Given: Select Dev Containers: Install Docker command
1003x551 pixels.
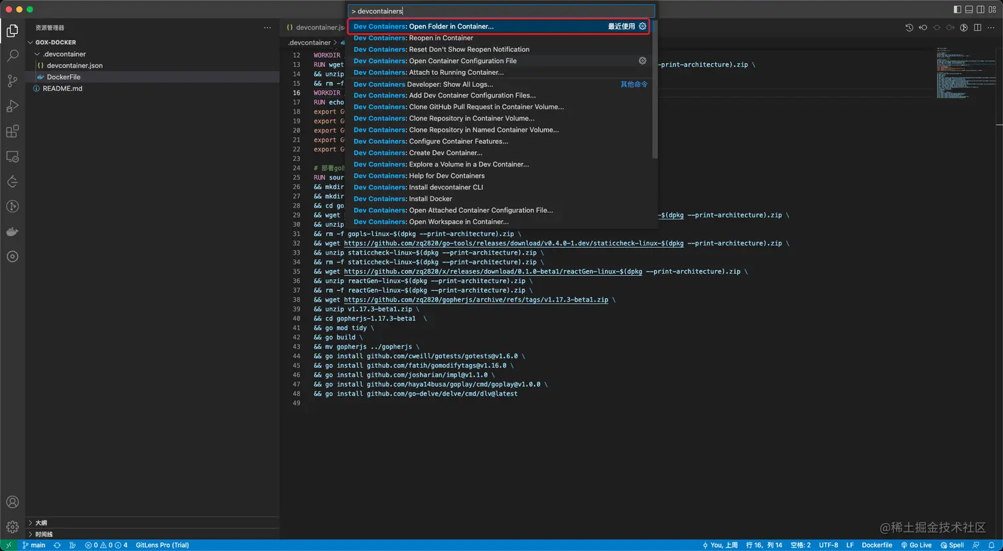Looking at the screenshot, I should point(500,199).
